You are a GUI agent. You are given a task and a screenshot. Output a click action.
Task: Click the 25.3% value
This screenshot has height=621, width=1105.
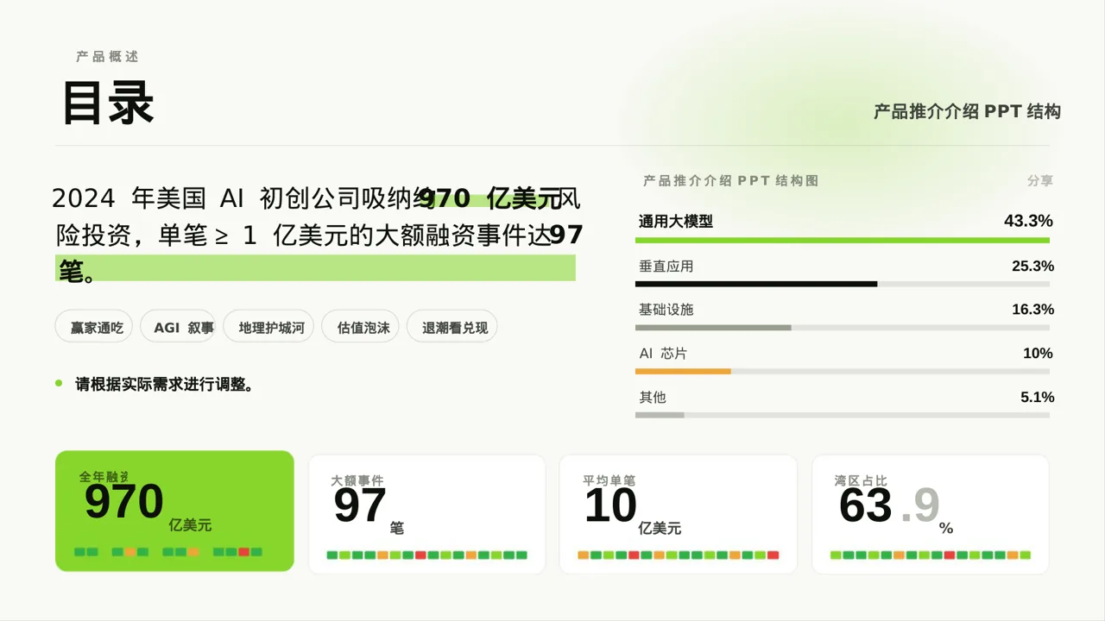pyautogui.click(x=1032, y=267)
